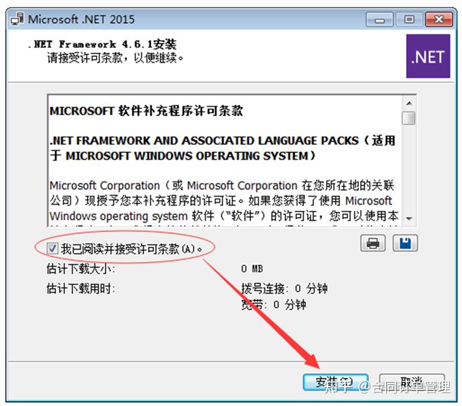
Task: Click the license scrollbar up arrow
Action: pyautogui.click(x=408, y=104)
